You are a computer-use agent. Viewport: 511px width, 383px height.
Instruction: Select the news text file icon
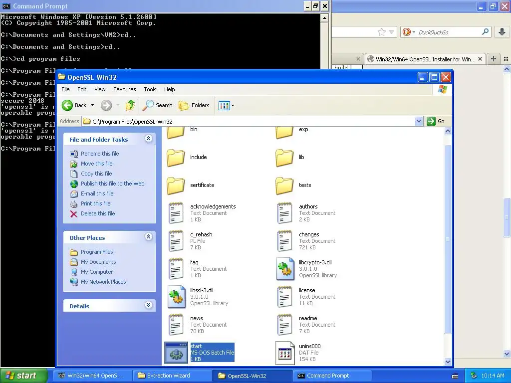pyautogui.click(x=176, y=325)
